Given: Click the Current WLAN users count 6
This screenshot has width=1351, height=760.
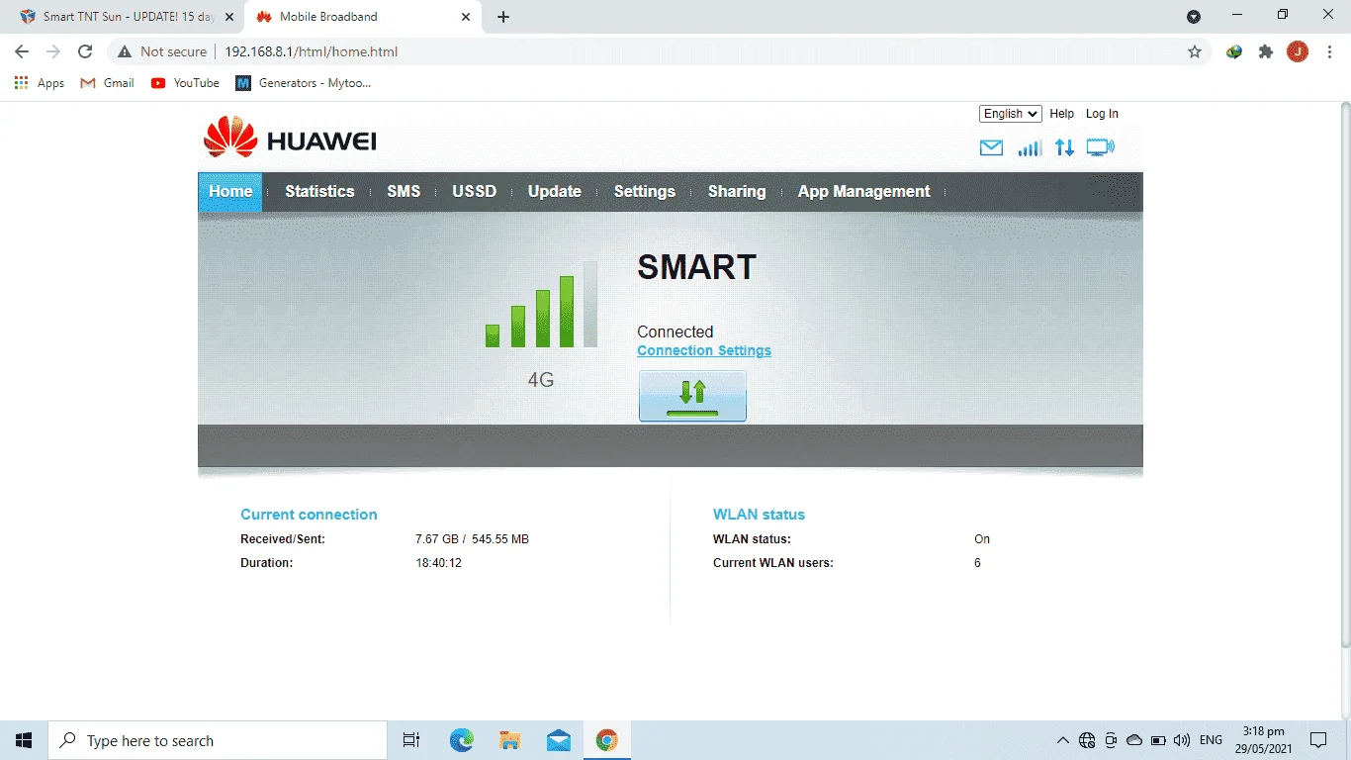Looking at the screenshot, I should [x=977, y=563].
